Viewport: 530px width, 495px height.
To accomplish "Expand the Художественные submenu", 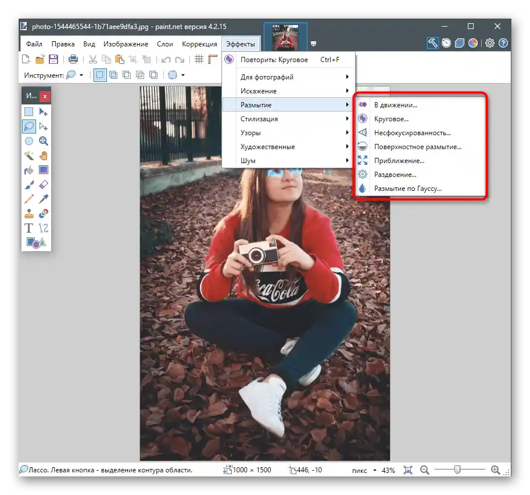I will click(x=289, y=146).
